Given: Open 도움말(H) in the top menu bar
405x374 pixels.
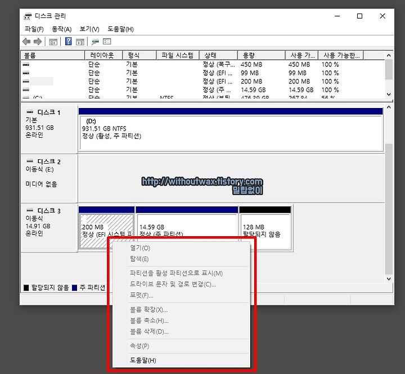Looking at the screenshot, I should (x=120, y=29).
